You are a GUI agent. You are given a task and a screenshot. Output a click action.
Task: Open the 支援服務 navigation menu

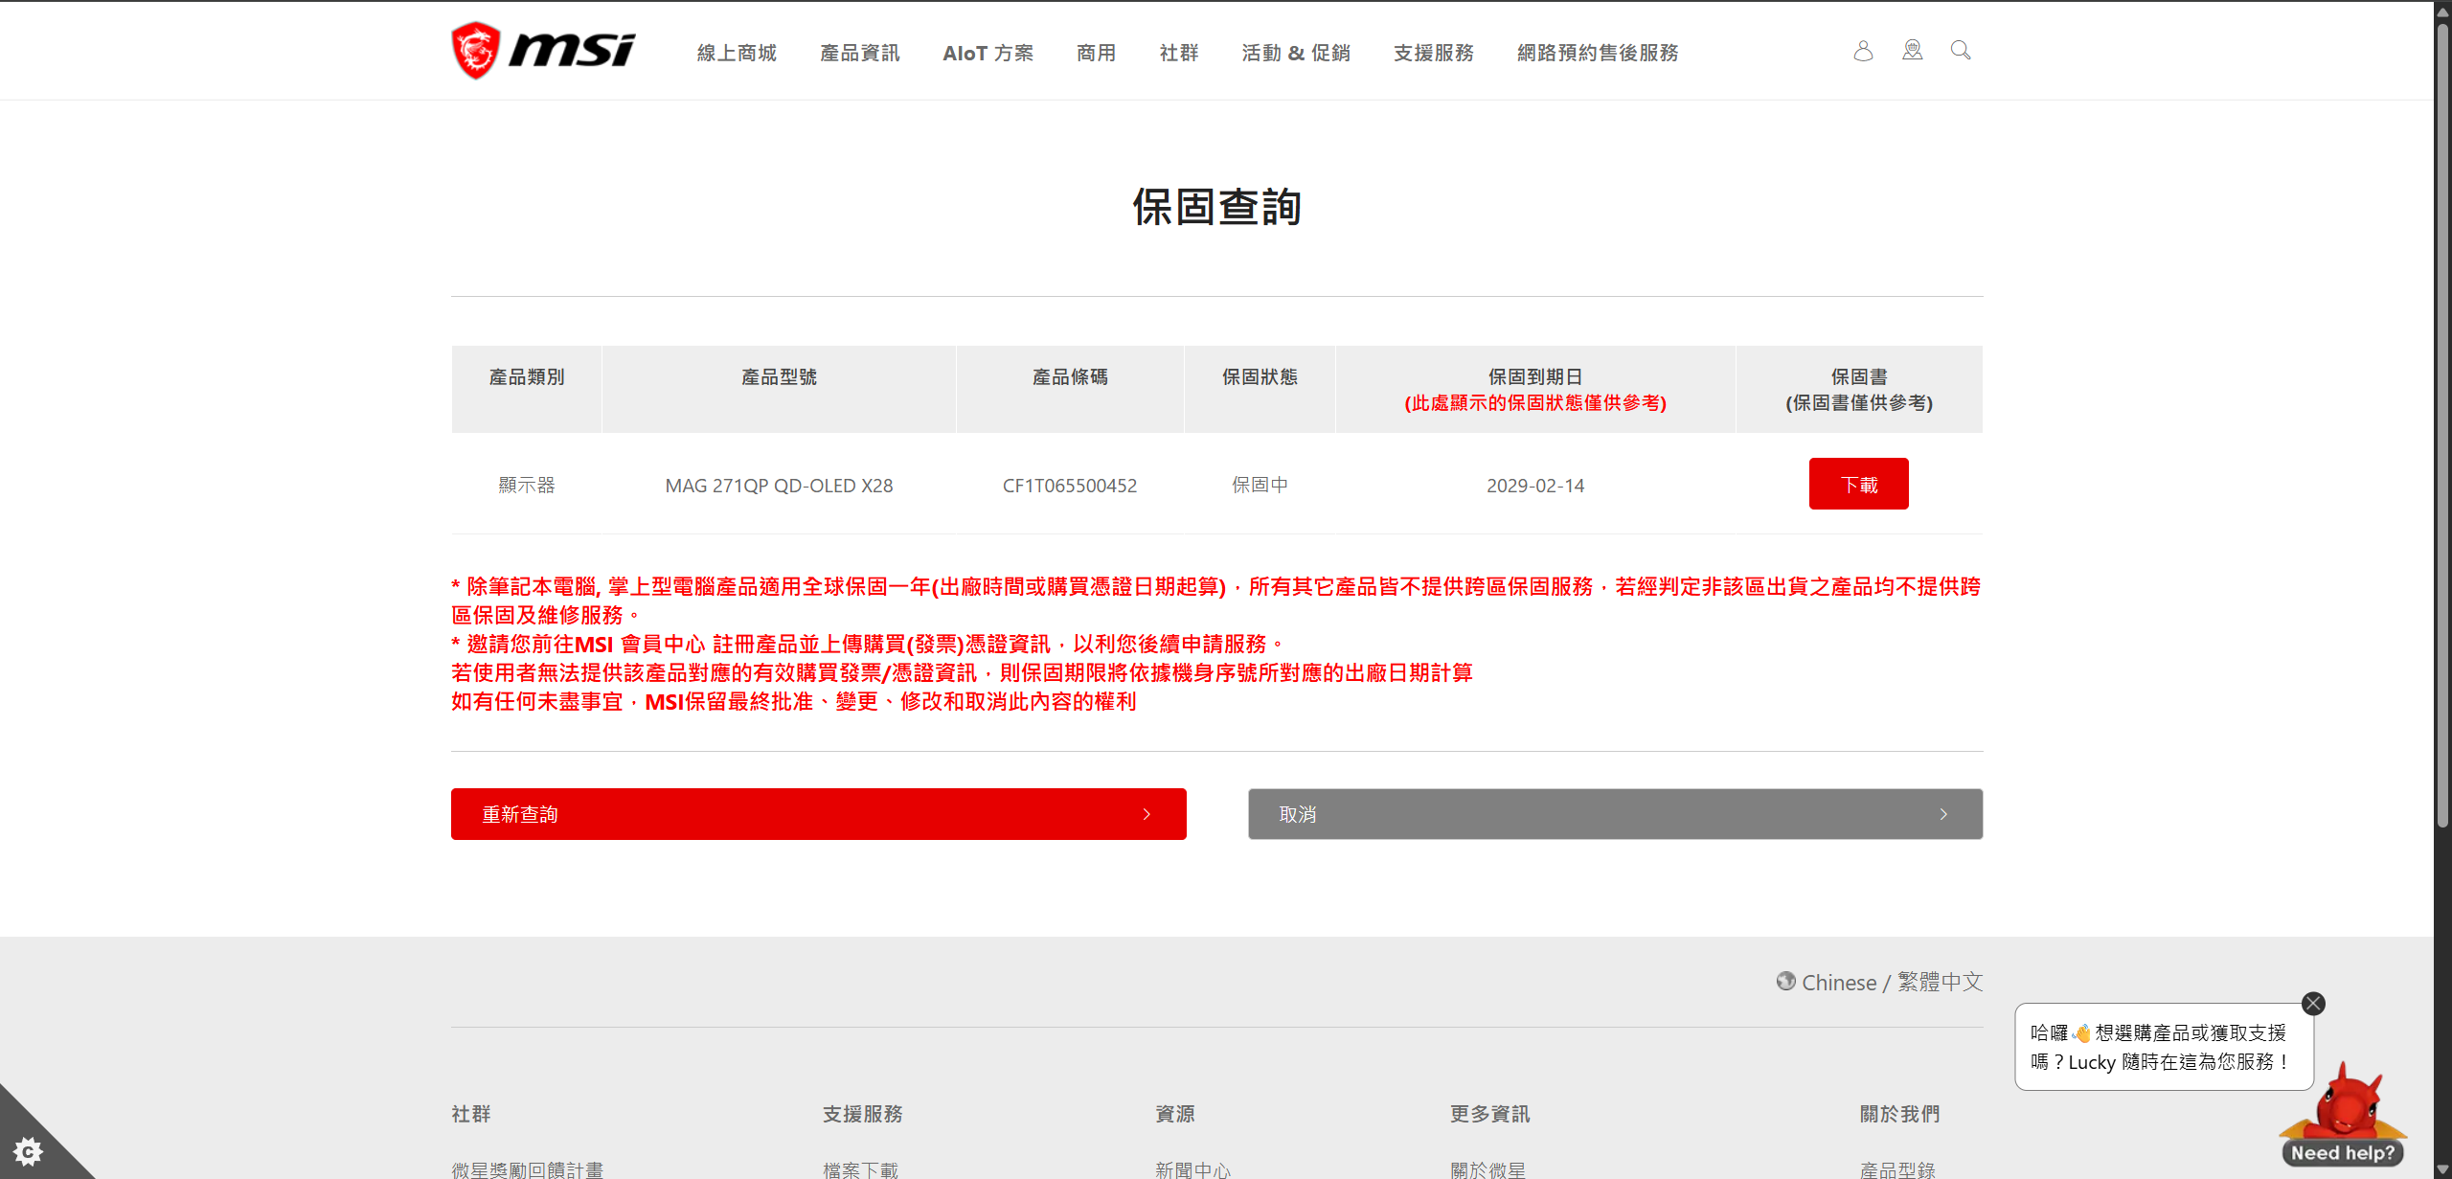(1433, 53)
